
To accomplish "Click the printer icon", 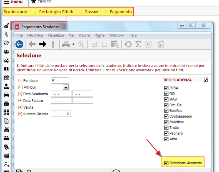I will tap(66, 44).
